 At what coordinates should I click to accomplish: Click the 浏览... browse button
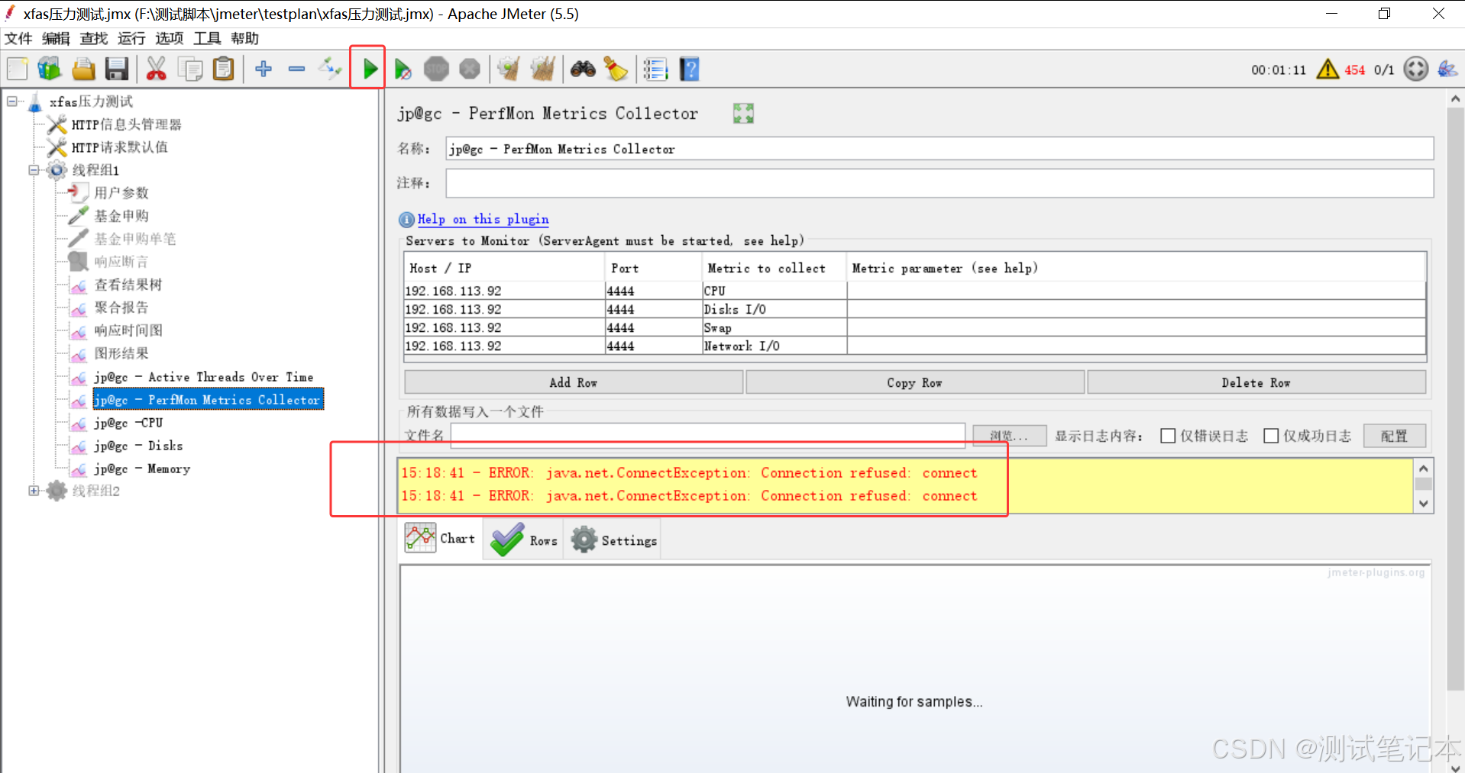coord(1010,436)
